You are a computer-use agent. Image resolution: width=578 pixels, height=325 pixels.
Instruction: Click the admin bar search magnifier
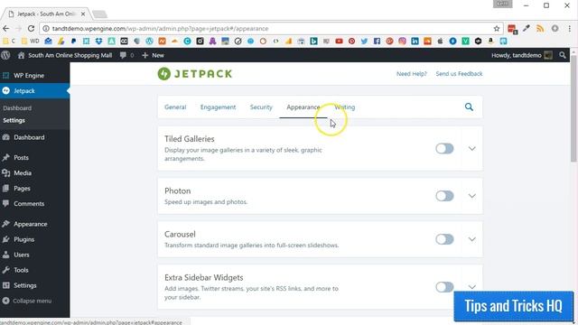[x=562, y=55]
